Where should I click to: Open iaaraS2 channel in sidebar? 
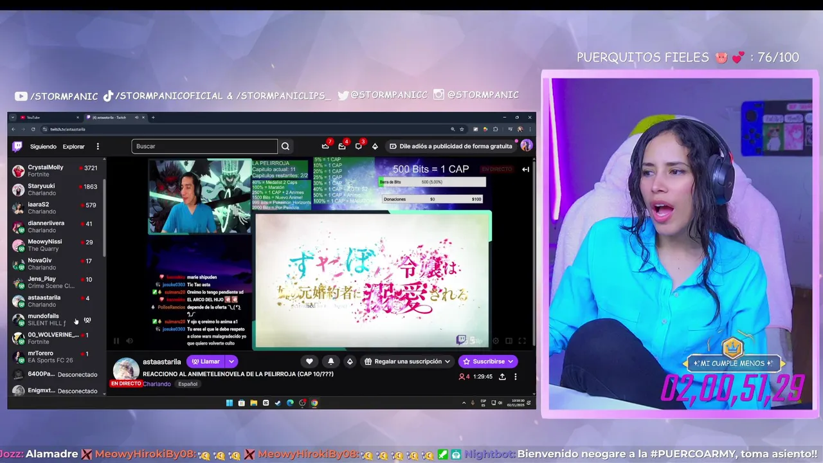click(x=57, y=208)
